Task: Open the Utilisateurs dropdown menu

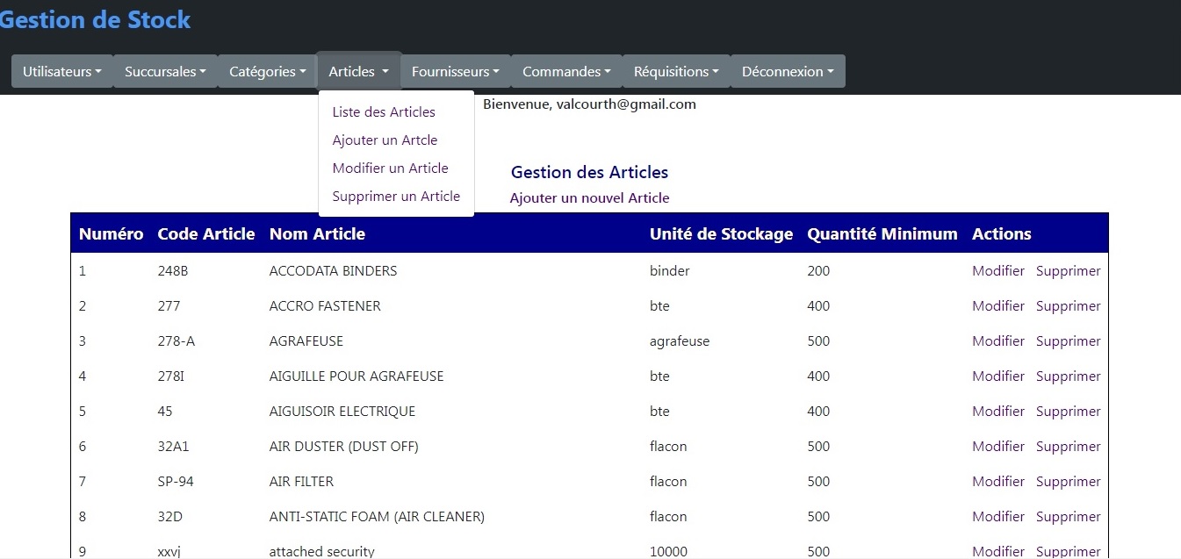Action: (62, 72)
